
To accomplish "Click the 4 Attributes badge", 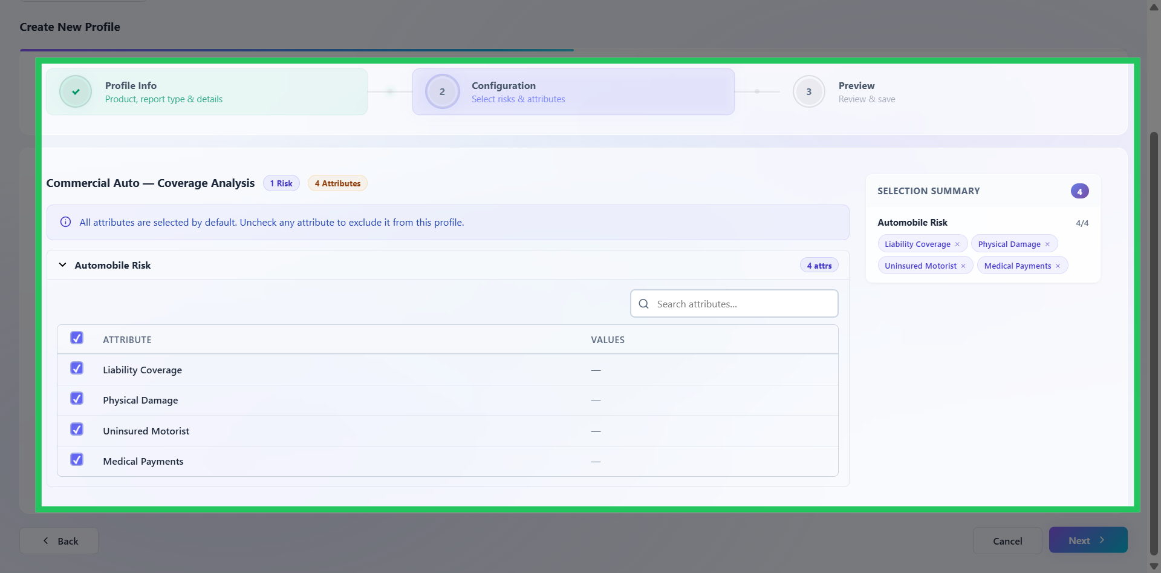I will (337, 183).
